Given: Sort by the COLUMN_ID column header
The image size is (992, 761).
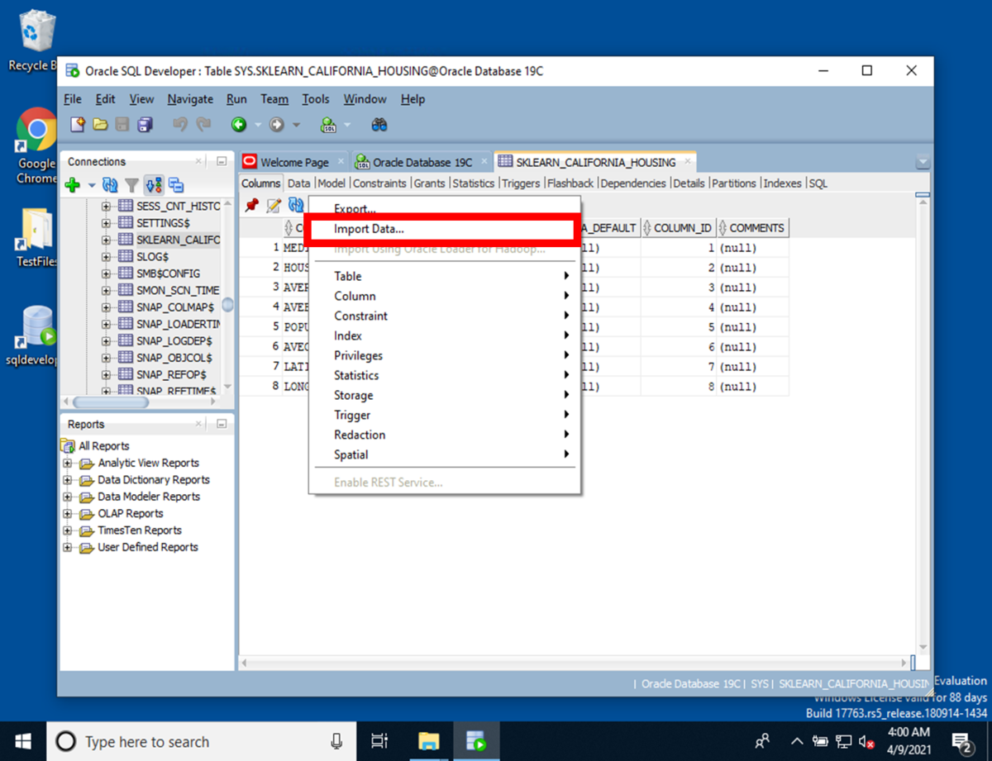Looking at the screenshot, I should 677,228.
